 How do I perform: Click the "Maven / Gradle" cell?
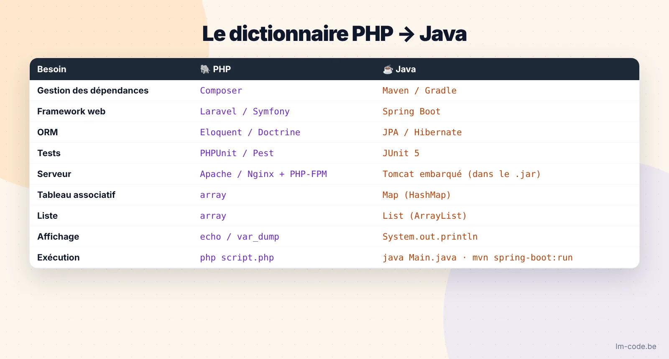(x=419, y=91)
